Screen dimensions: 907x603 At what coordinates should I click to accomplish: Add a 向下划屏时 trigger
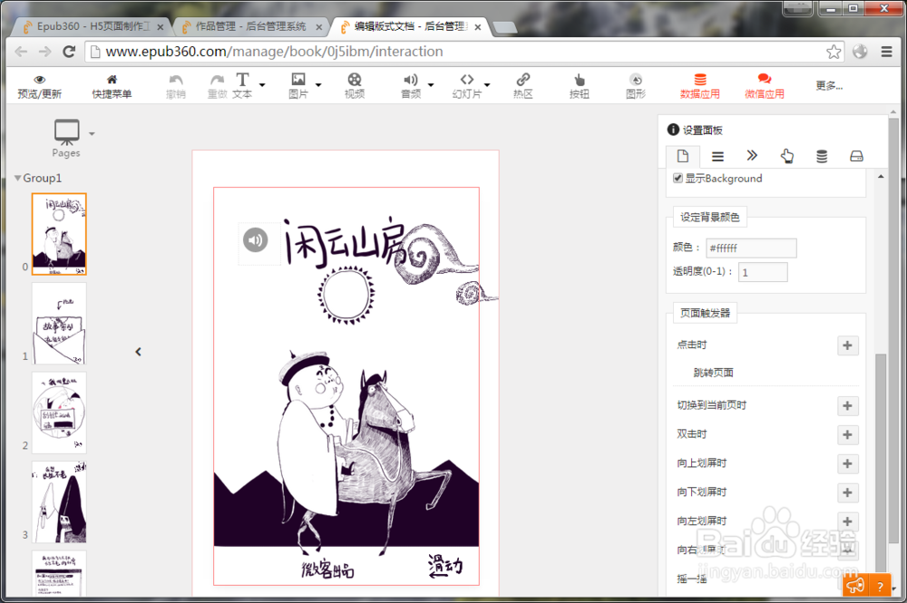coord(847,492)
